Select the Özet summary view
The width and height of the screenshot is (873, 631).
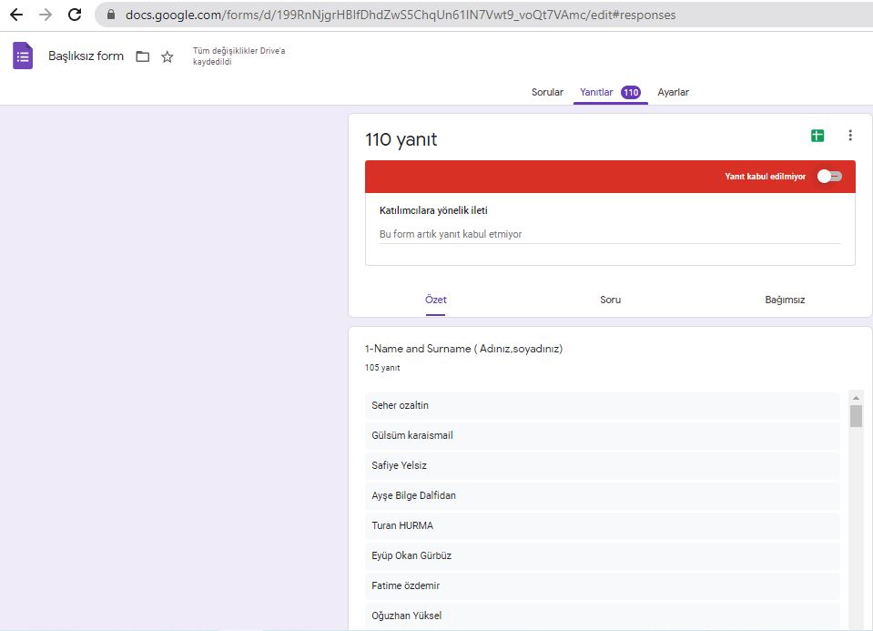point(435,300)
